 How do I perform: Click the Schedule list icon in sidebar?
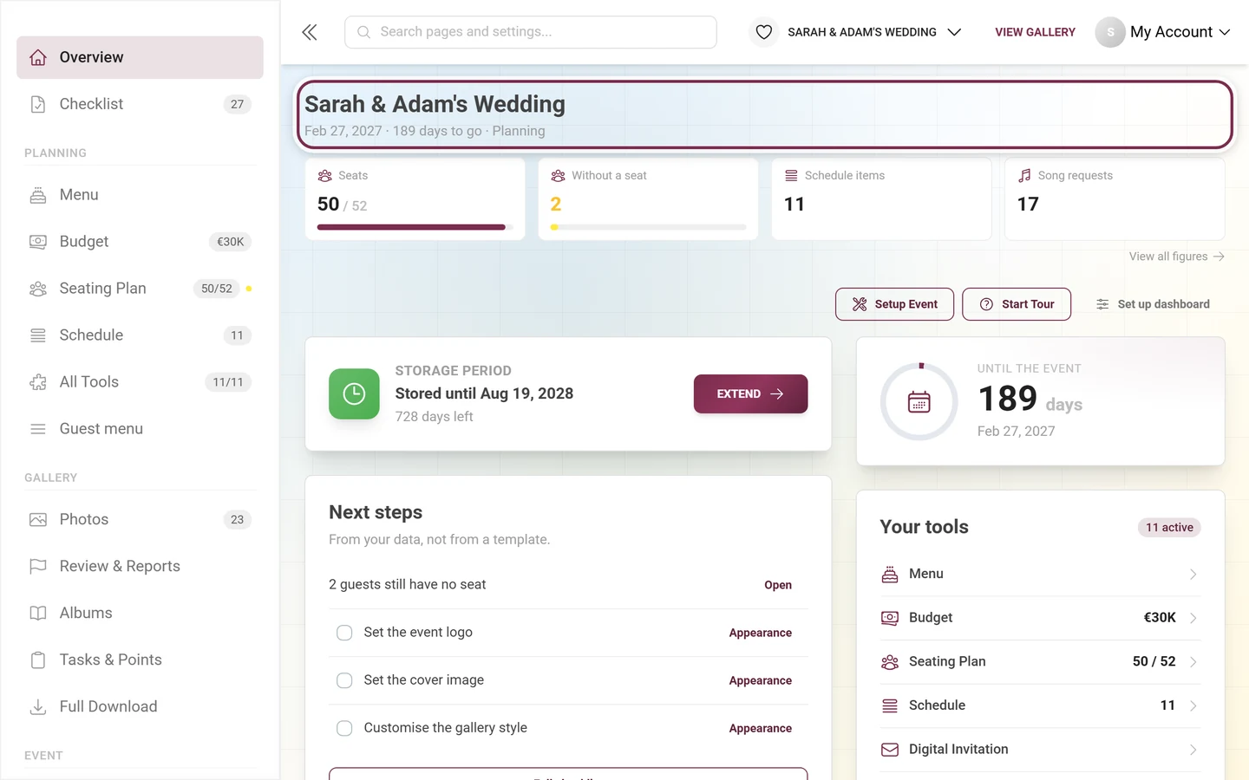38,335
